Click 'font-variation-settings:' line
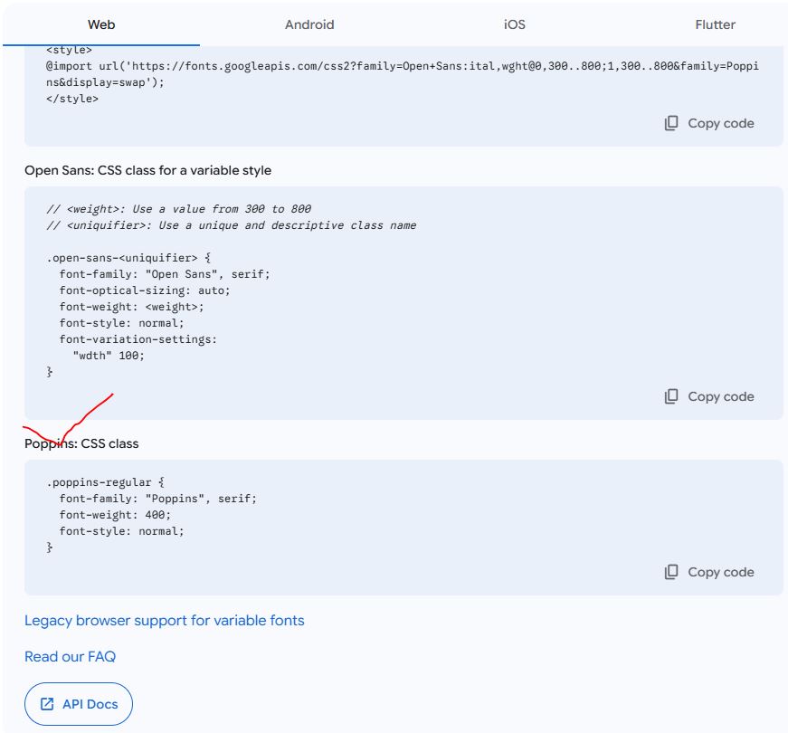Screen dimensions: 788x733 point(138,339)
